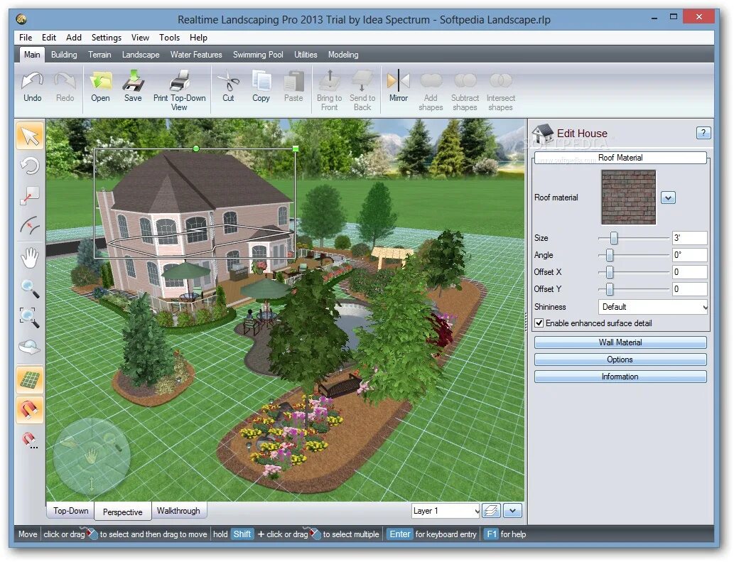Click Add shapes icon
Screen dimensions: 734x562
[x=431, y=81]
